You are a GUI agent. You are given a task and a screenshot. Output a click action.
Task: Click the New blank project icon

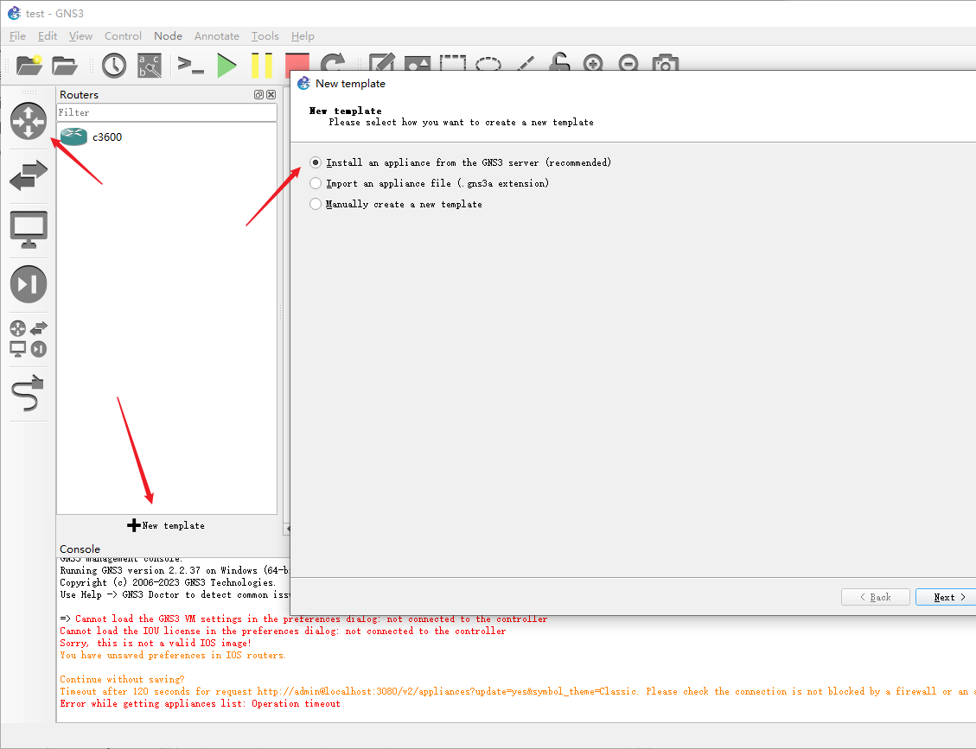point(29,65)
